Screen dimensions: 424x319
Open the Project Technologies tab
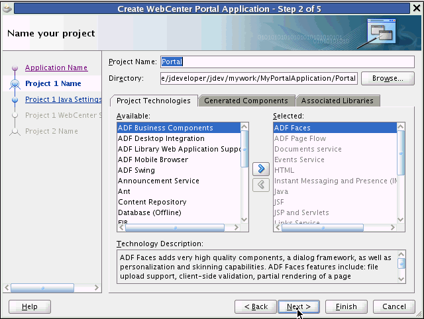point(153,101)
